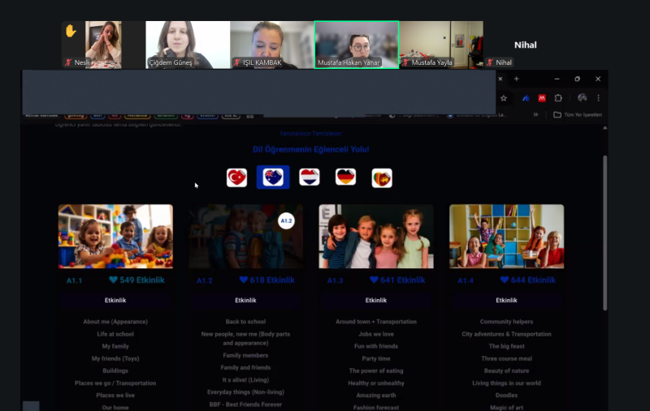Click the heart icon beside 549 Etkinlik
Screen dimensions: 650x411
[114, 280]
